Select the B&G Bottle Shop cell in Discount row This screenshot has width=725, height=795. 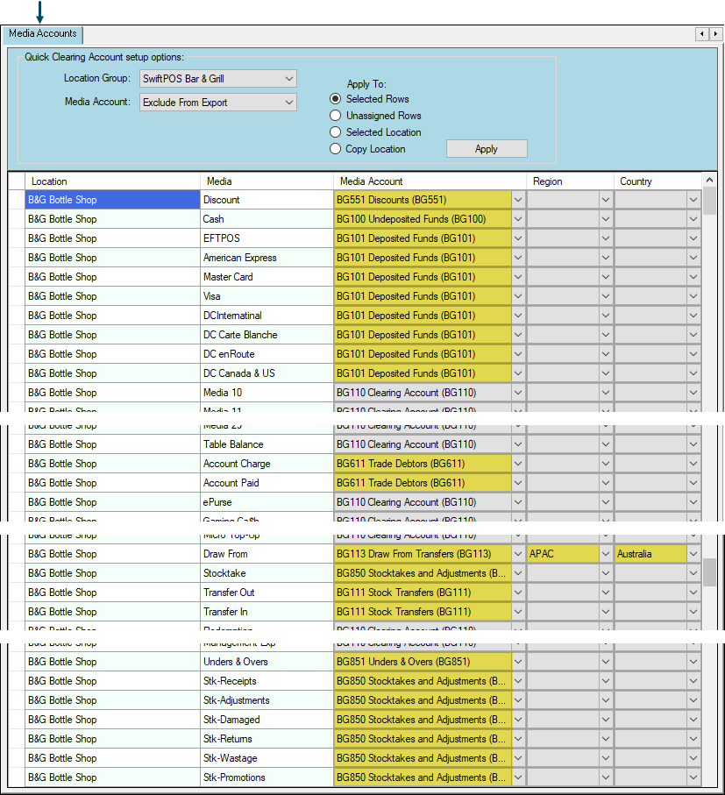pos(112,200)
